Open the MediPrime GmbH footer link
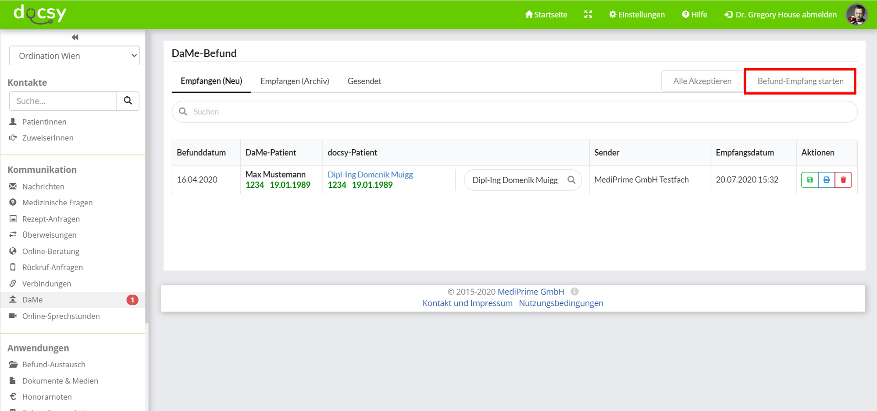 pos(531,292)
